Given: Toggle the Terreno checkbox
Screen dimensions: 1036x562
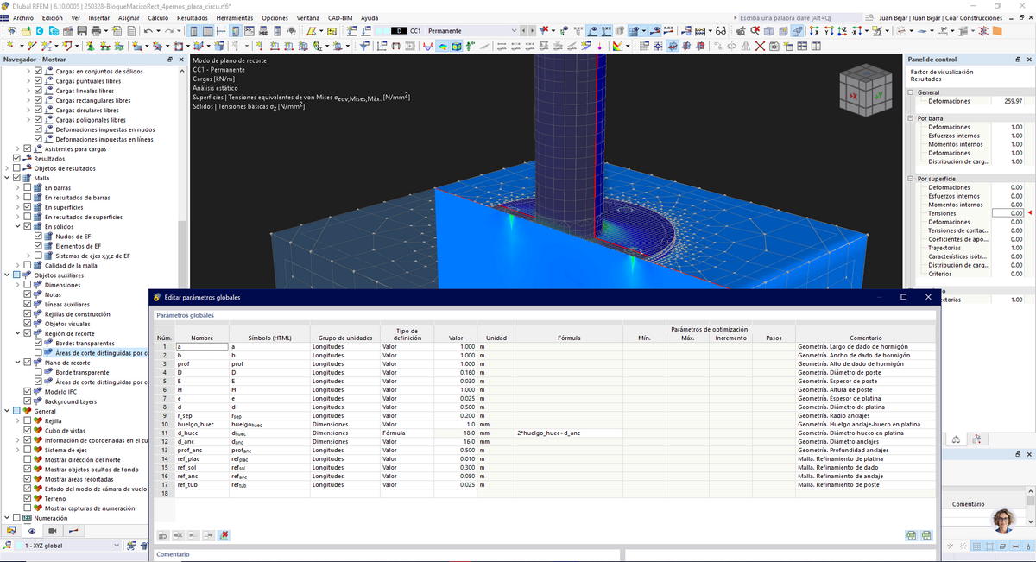Looking at the screenshot, I should 27,498.
